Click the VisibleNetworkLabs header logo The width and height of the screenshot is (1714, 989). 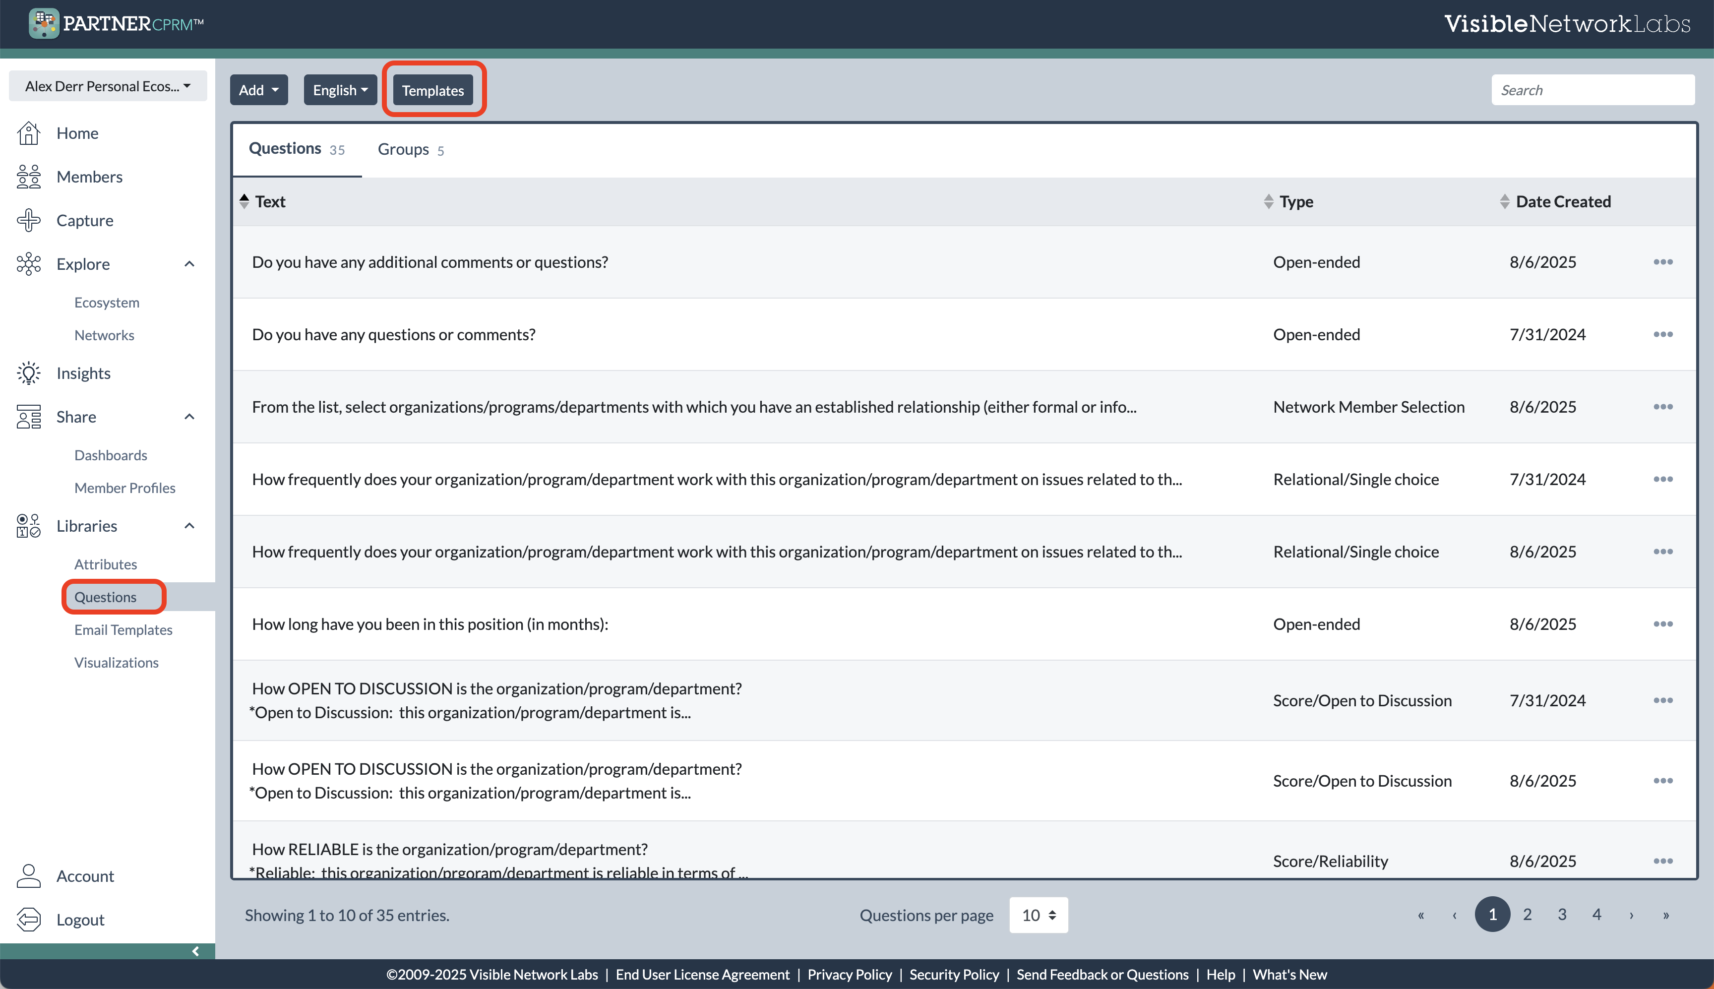(x=1567, y=24)
